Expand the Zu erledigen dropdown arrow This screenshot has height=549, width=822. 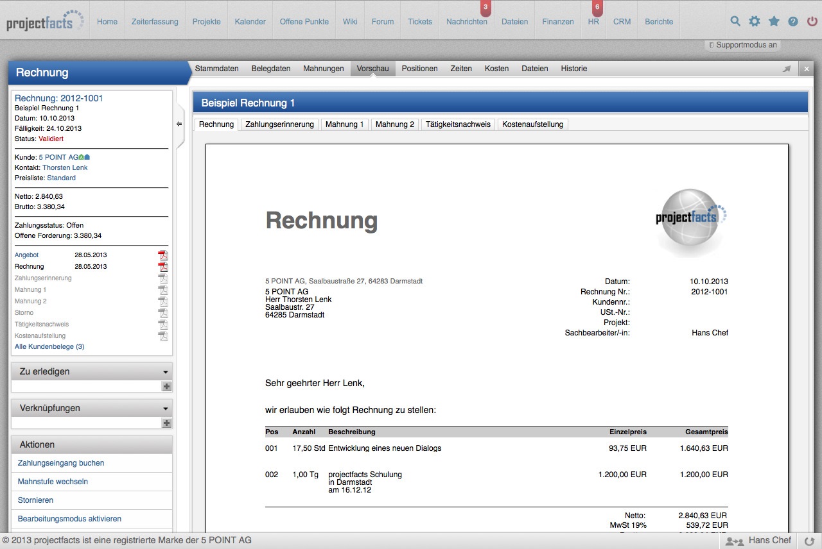pyautogui.click(x=166, y=372)
